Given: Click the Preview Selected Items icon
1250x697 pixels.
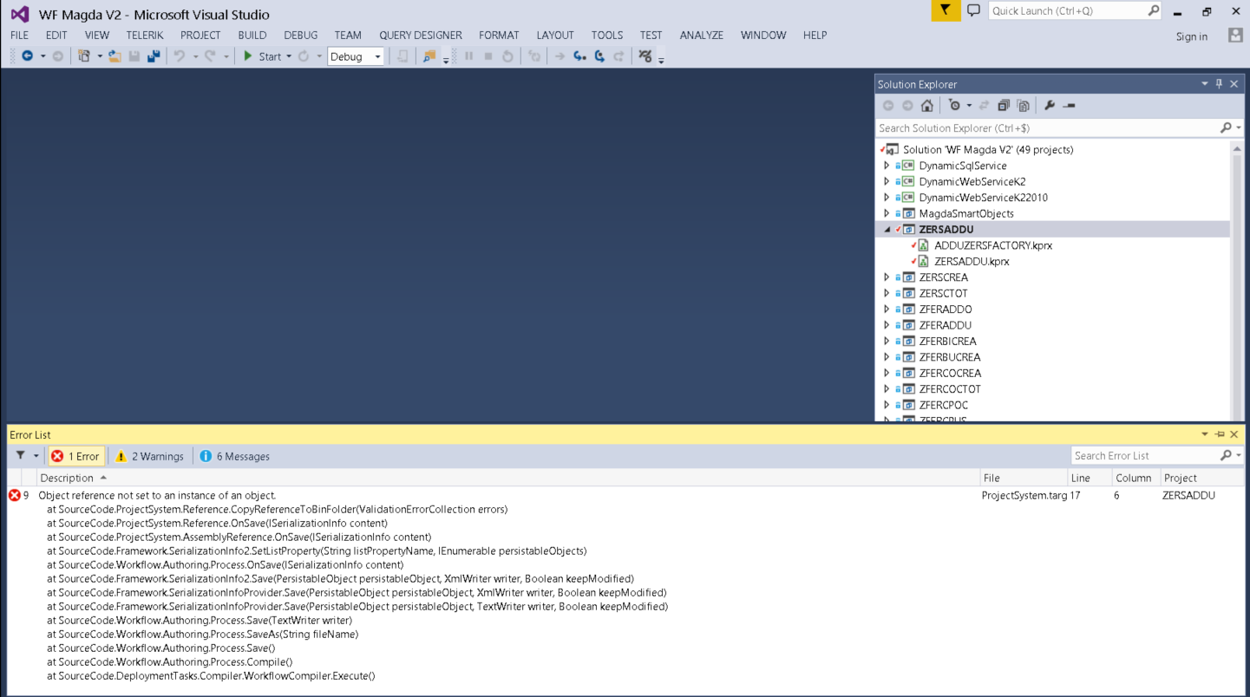Looking at the screenshot, I should (1069, 106).
